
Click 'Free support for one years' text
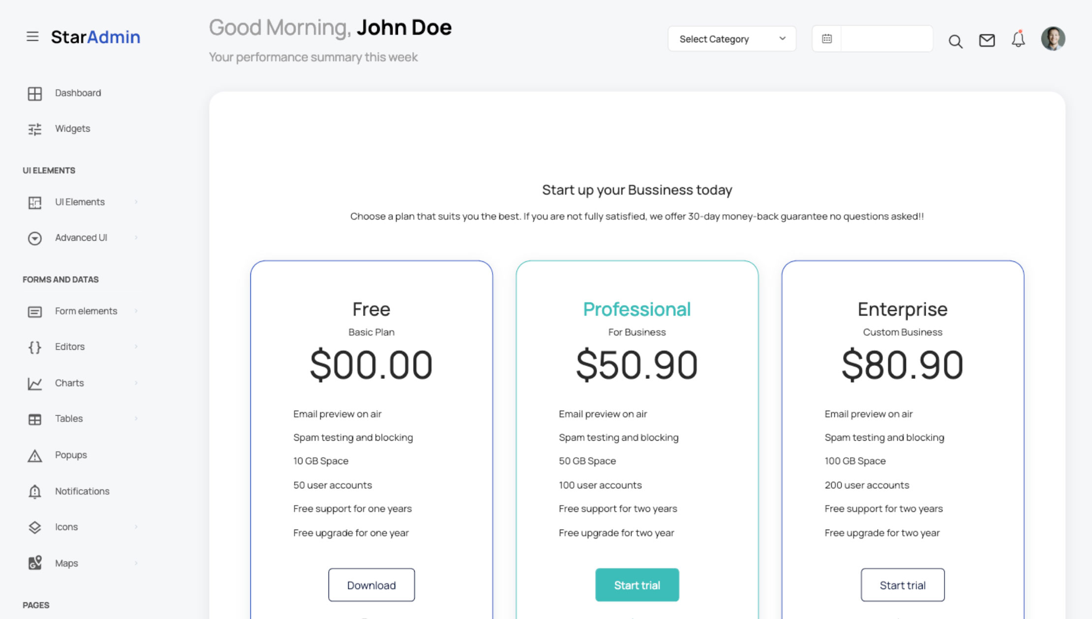pos(352,509)
